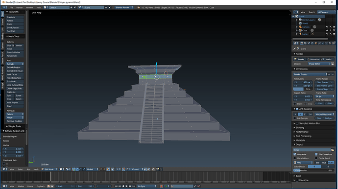Hide the Lamp via eye icon

[327, 34]
